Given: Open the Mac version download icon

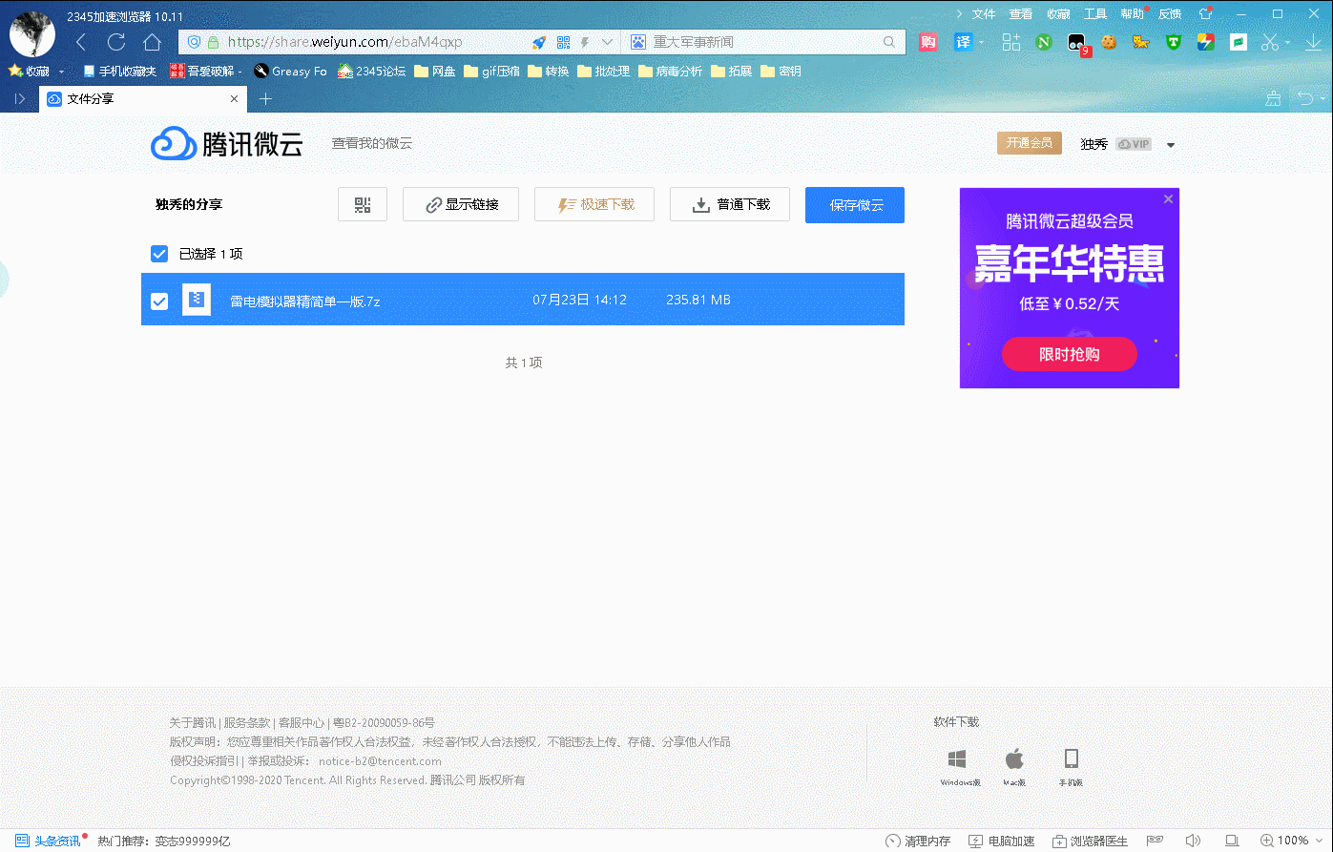Looking at the screenshot, I should [x=1014, y=759].
